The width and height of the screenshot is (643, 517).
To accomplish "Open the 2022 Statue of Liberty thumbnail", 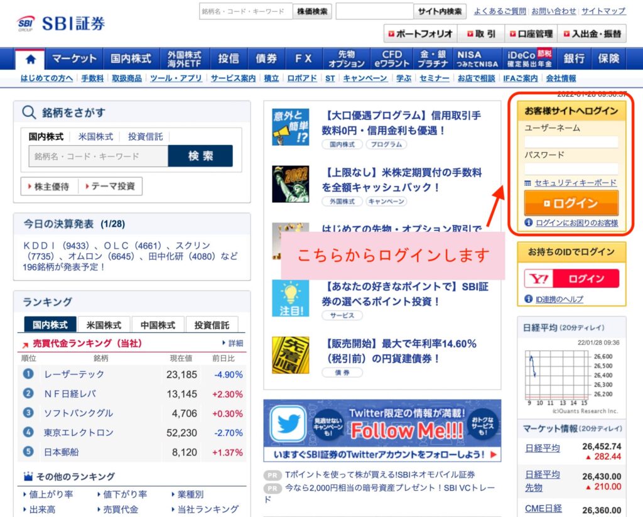I will coord(290,184).
